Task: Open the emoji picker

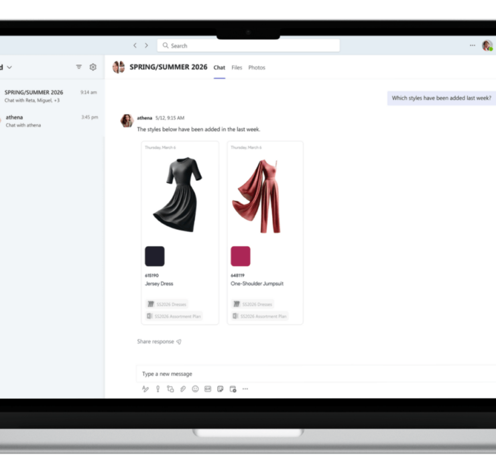Action: pos(195,389)
